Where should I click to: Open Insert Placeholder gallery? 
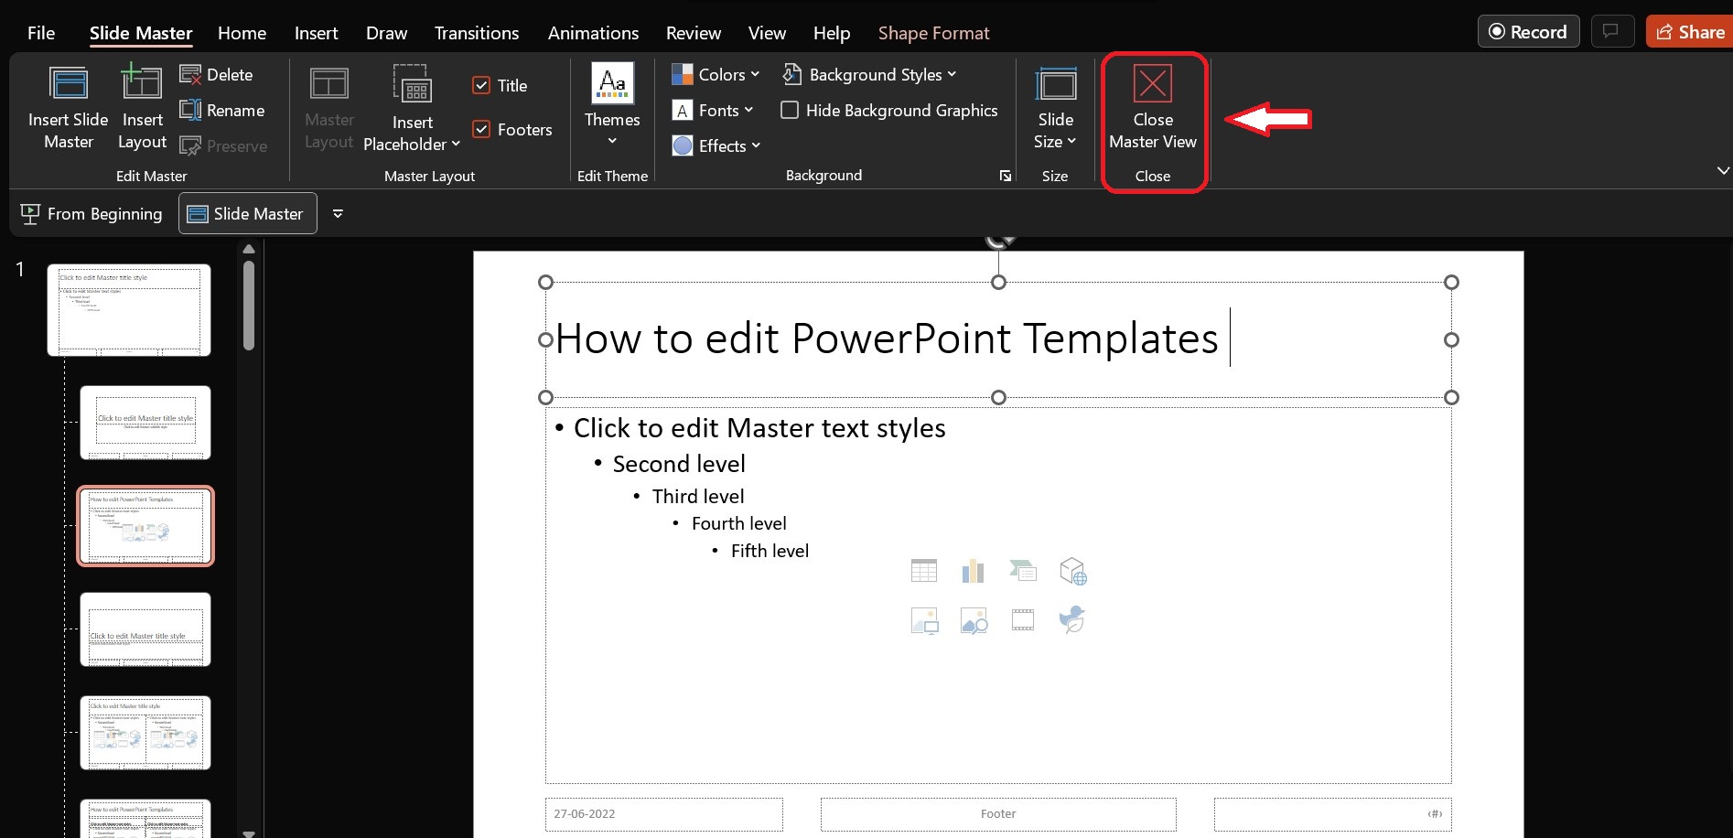(x=412, y=108)
